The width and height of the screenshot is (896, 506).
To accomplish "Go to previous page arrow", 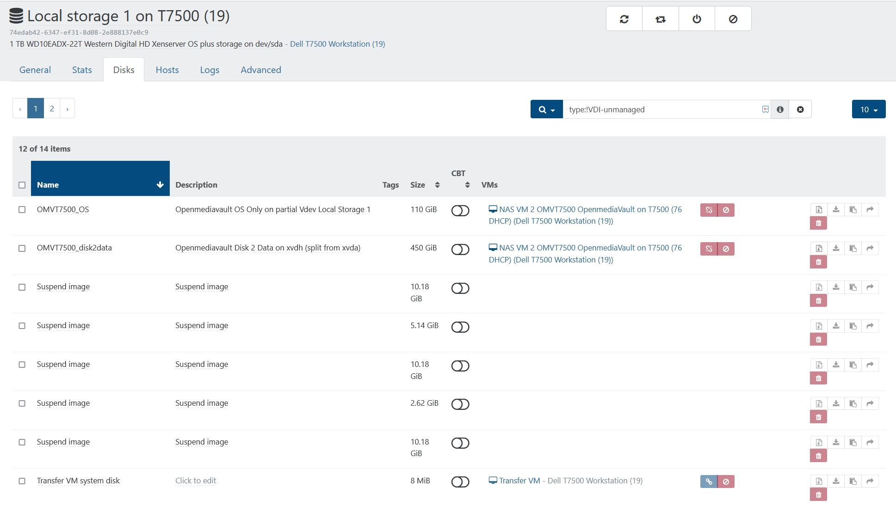I will pos(20,109).
